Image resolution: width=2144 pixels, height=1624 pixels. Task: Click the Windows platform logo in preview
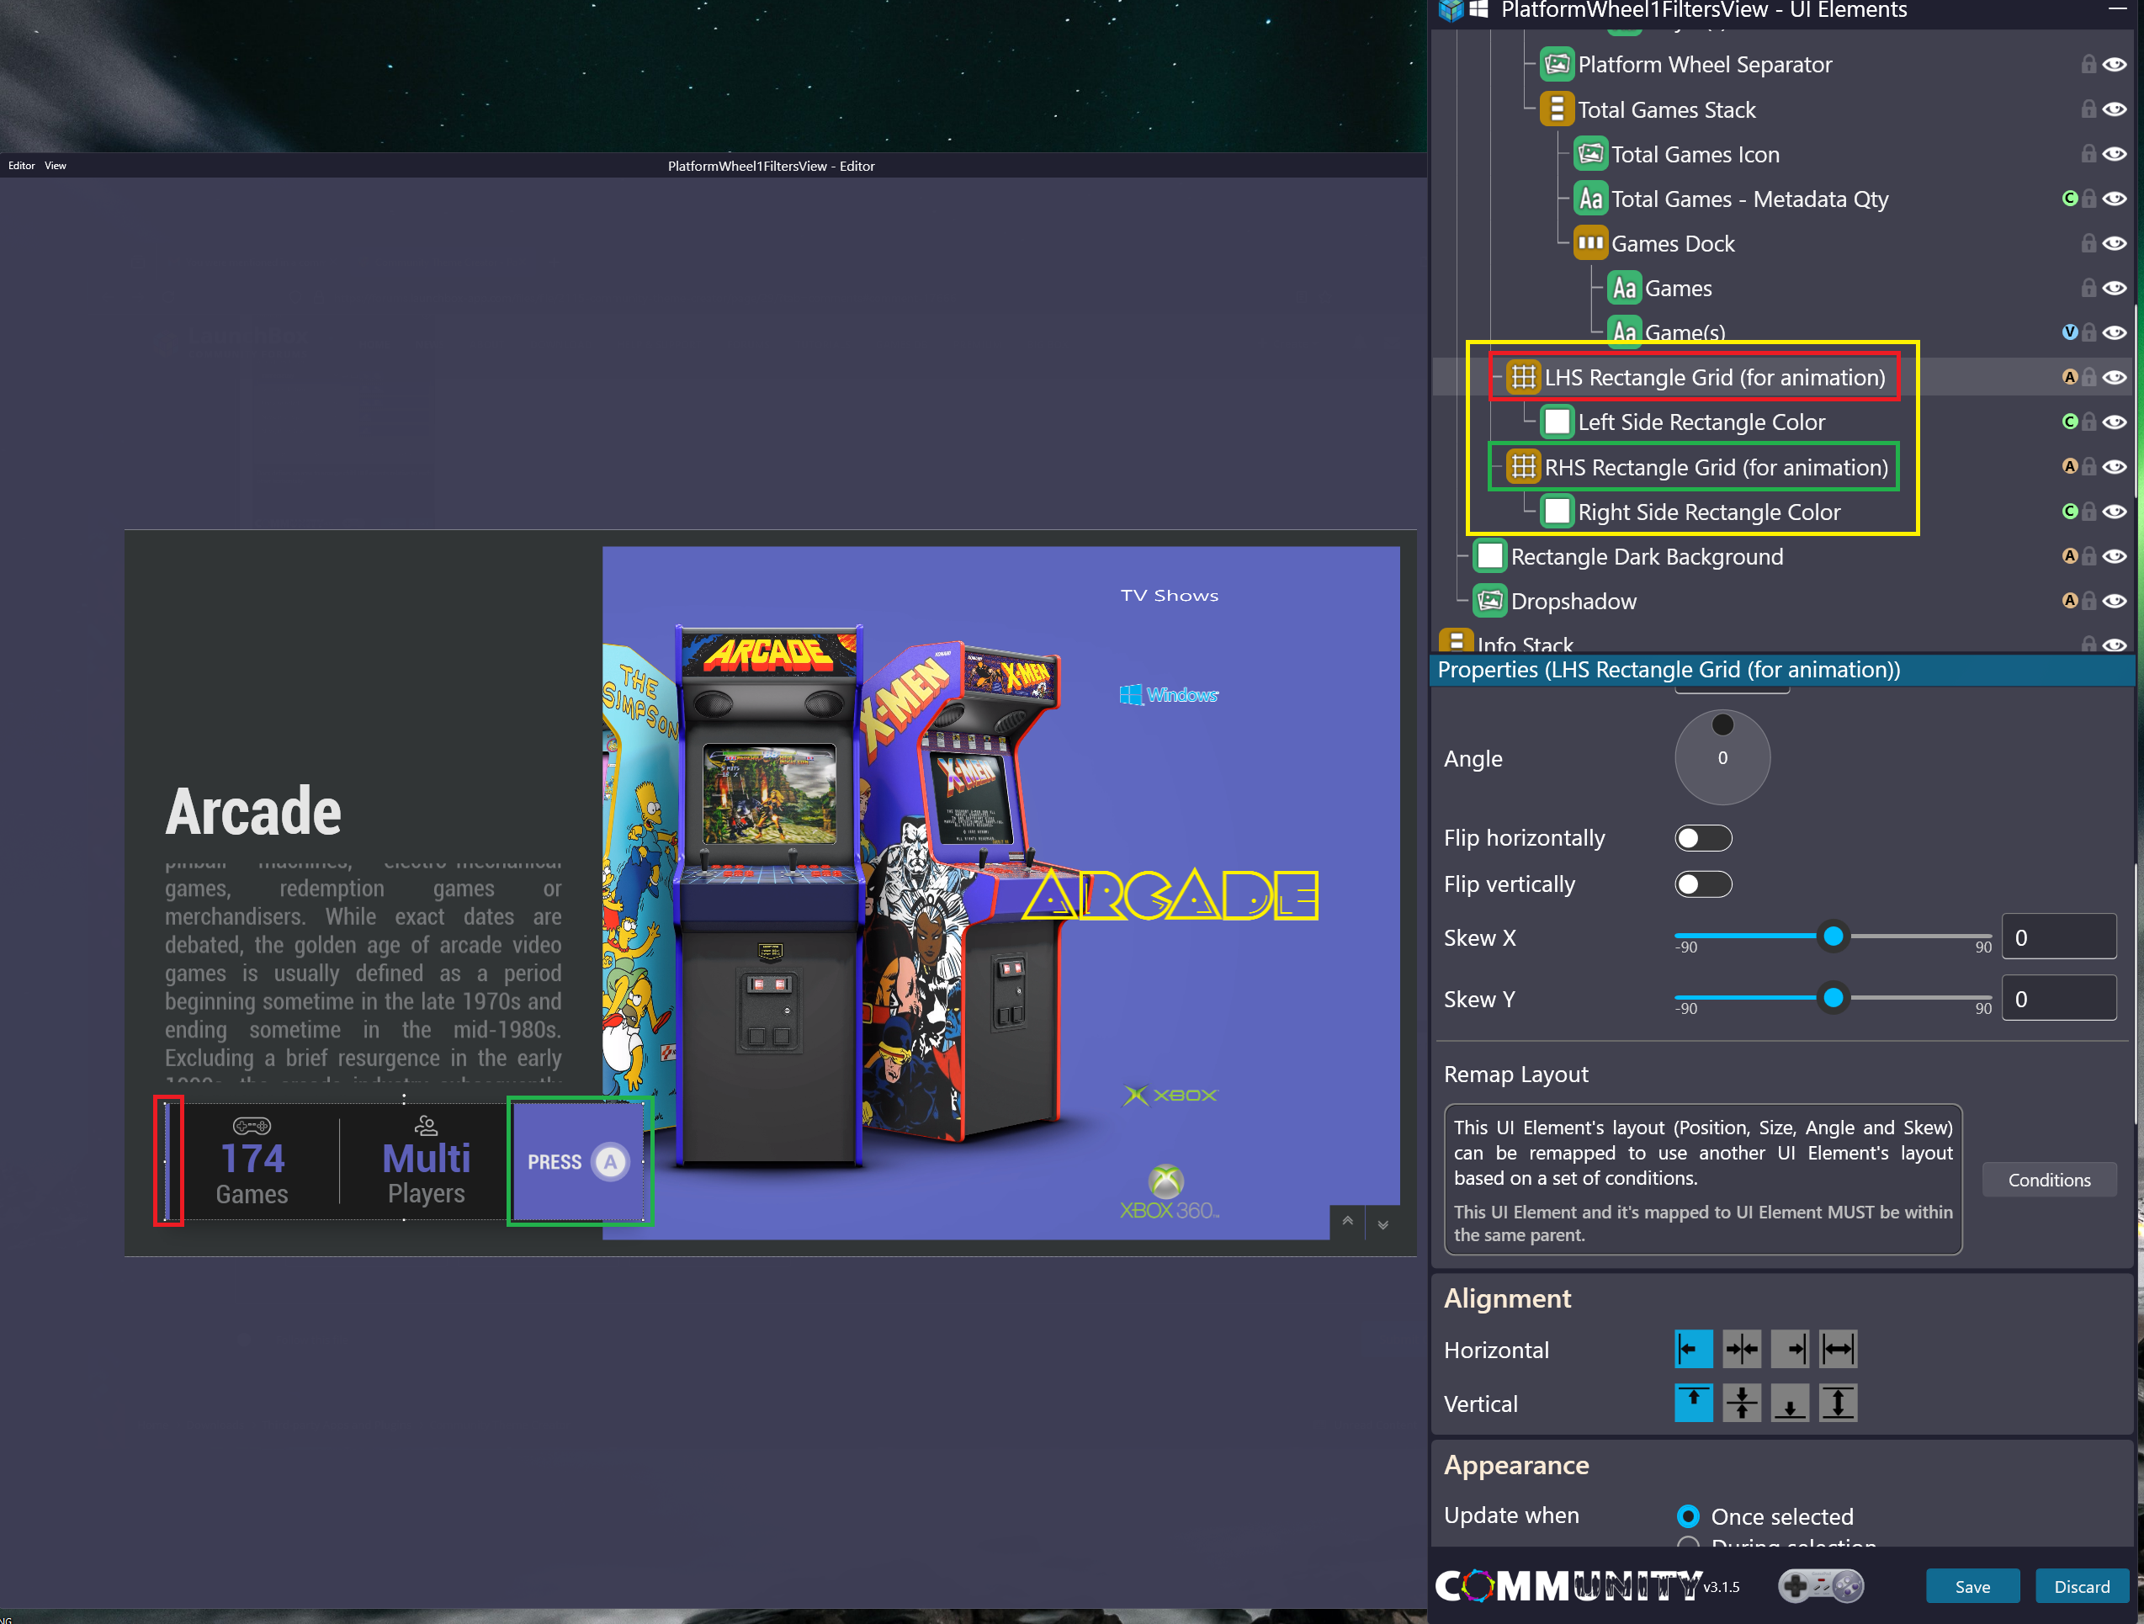coord(1168,695)
